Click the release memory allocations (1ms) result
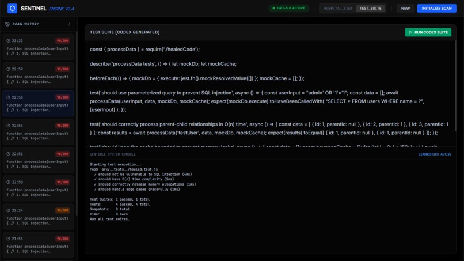 tap(144, 184)
